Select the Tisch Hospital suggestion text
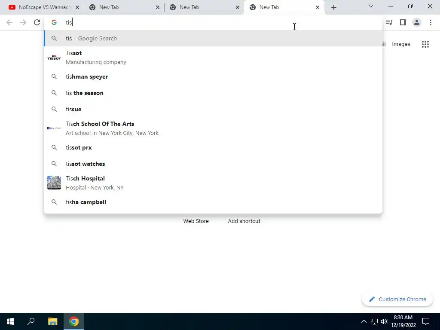Viewport: 440px width, 330px height. [x=95, y=183]
